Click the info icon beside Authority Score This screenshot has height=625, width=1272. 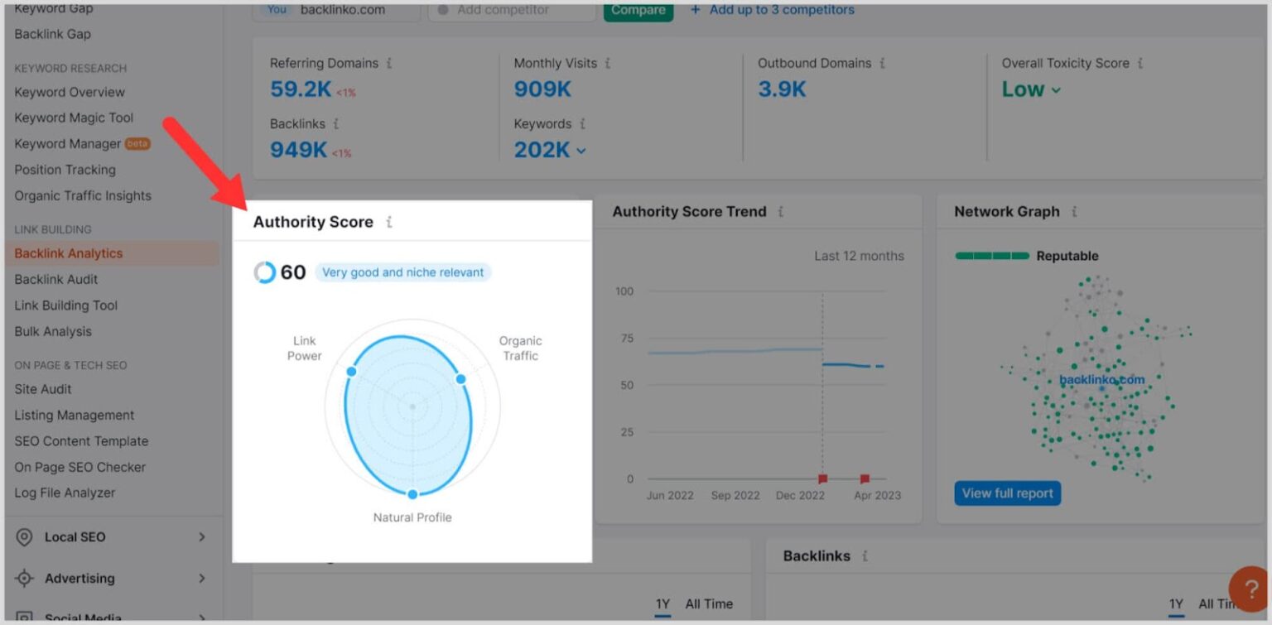point(388,221)
